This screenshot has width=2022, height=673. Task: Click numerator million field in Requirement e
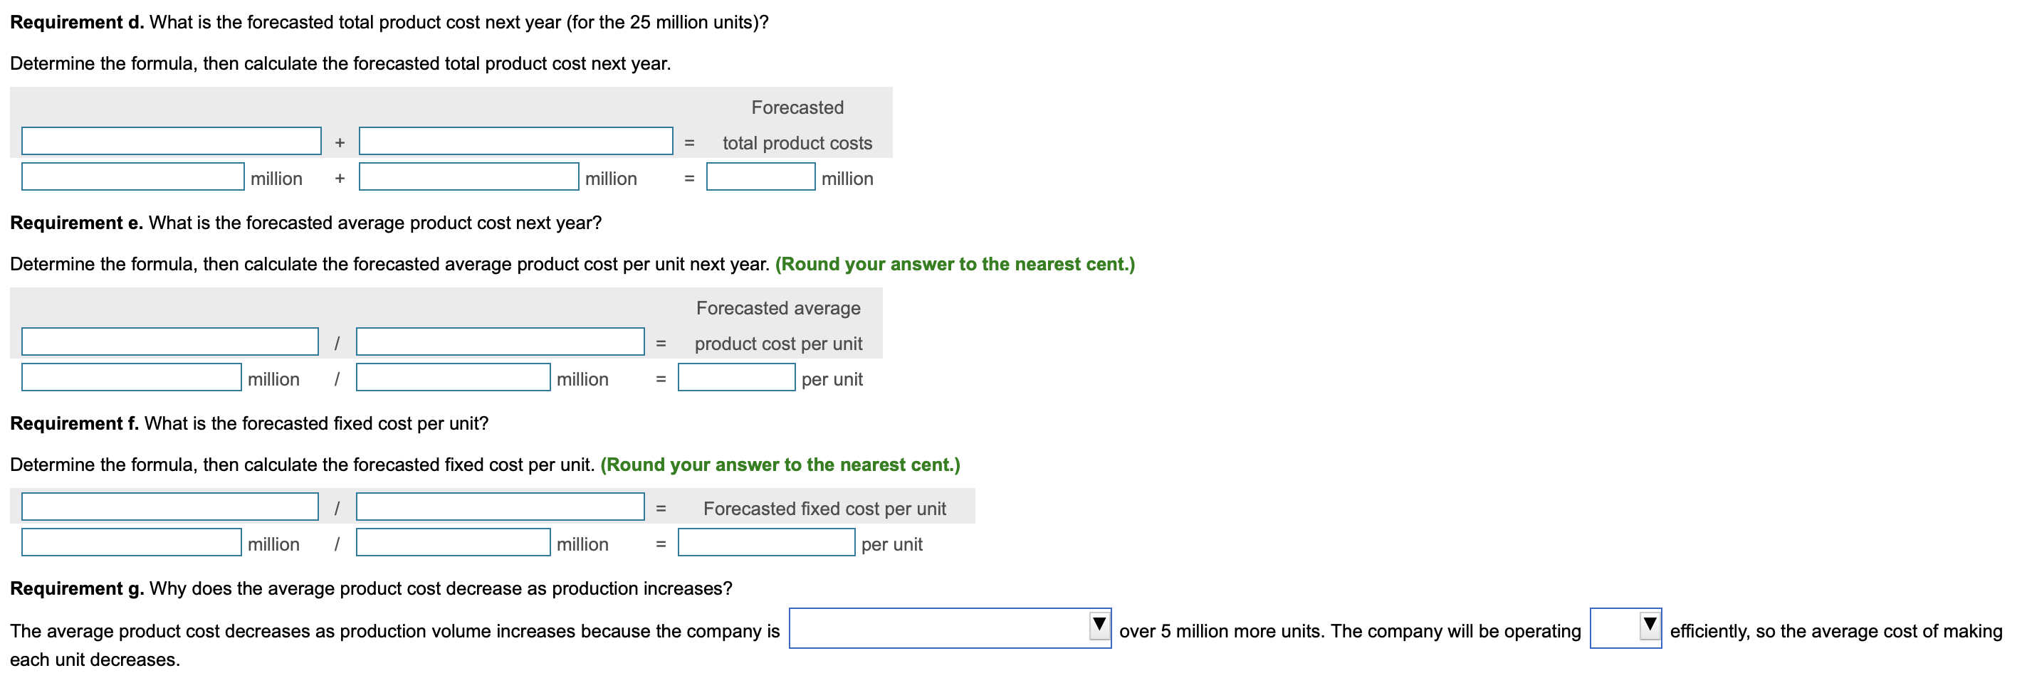point(131,377)
